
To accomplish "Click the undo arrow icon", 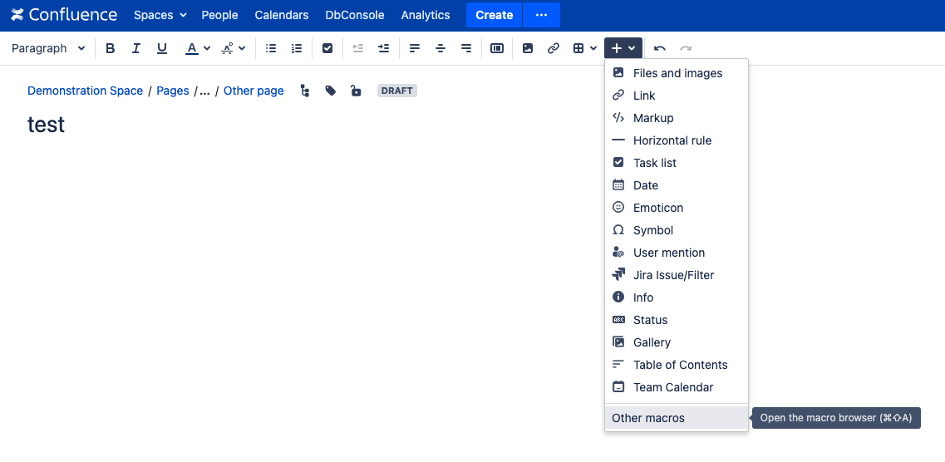I will coord(660,48).
